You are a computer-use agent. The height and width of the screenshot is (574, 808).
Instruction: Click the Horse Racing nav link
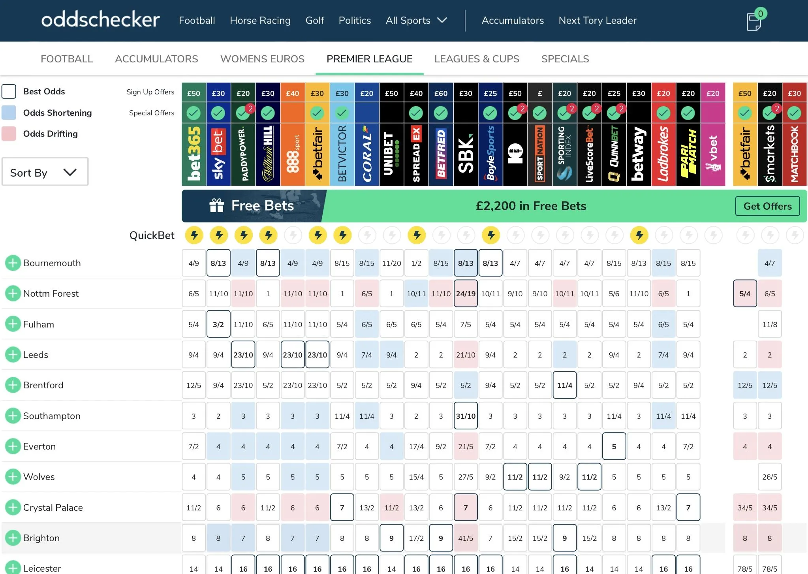[x=260, y=21]
